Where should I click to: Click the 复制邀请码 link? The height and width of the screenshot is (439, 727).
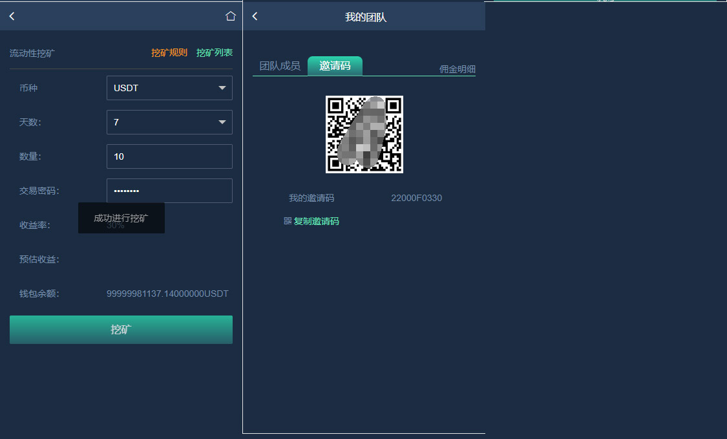pyautogui.click(x=316, y=221)
